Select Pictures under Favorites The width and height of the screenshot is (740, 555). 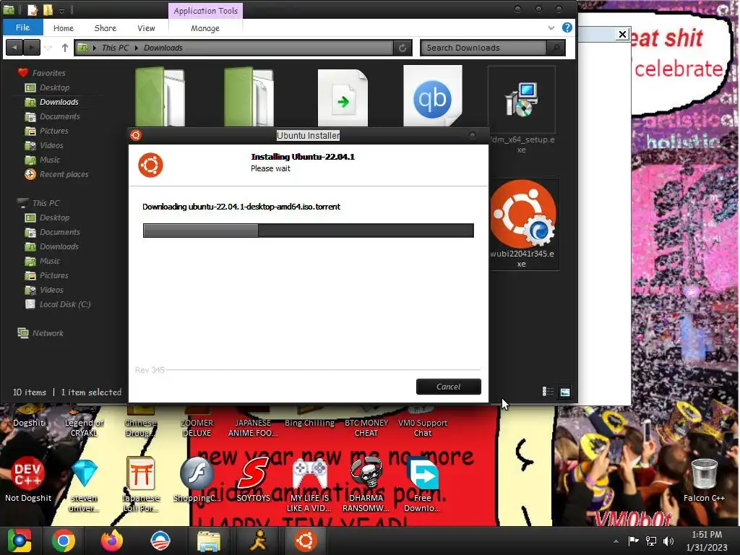pyautogui.click(x=46, y=131)
